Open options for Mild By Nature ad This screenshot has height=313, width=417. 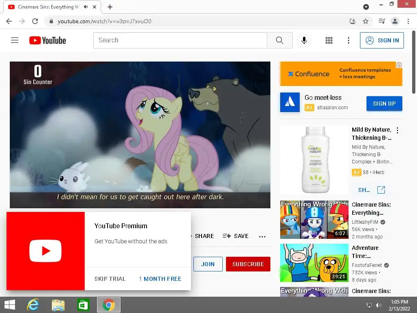397,130
